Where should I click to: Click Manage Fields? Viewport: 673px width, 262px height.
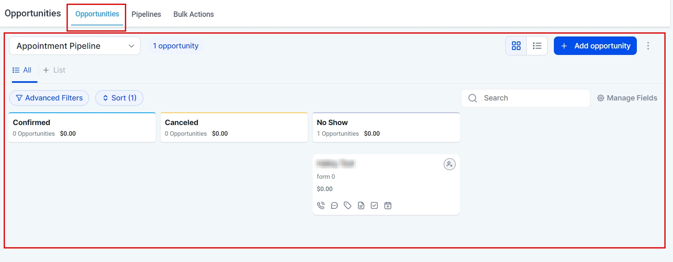(627, 98)
